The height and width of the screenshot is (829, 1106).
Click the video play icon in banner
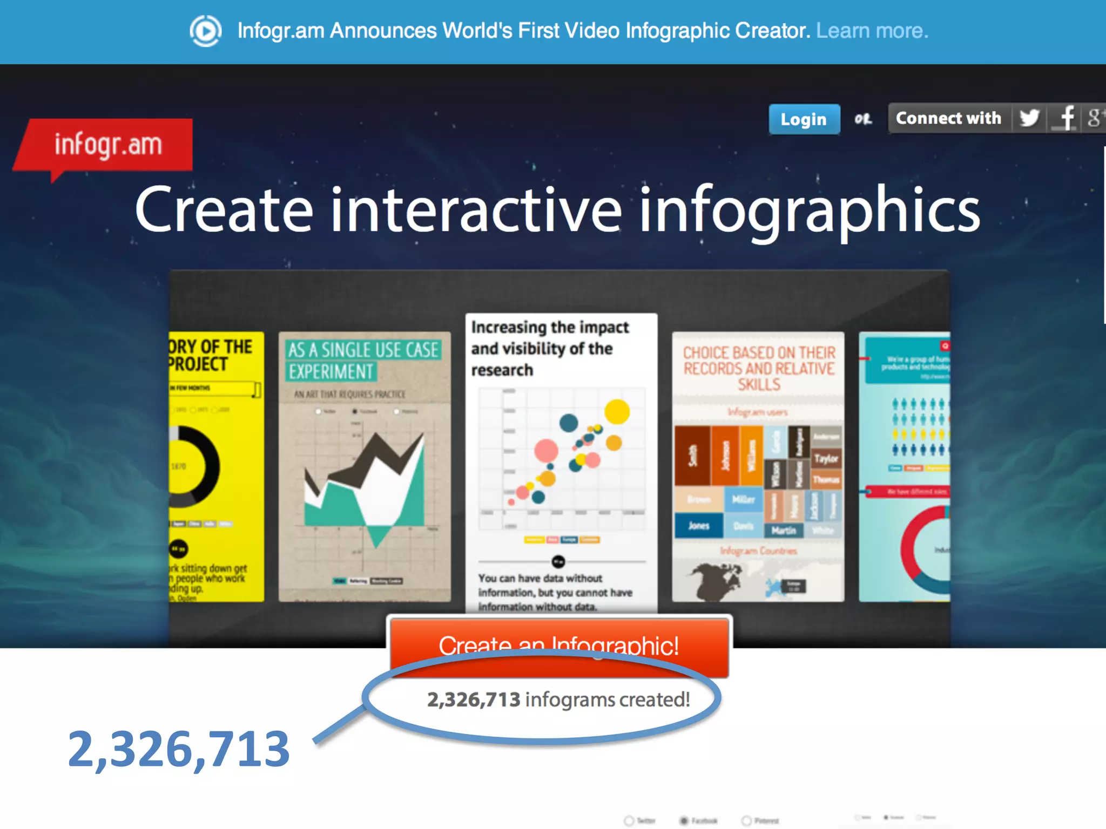tap(206, 31)
